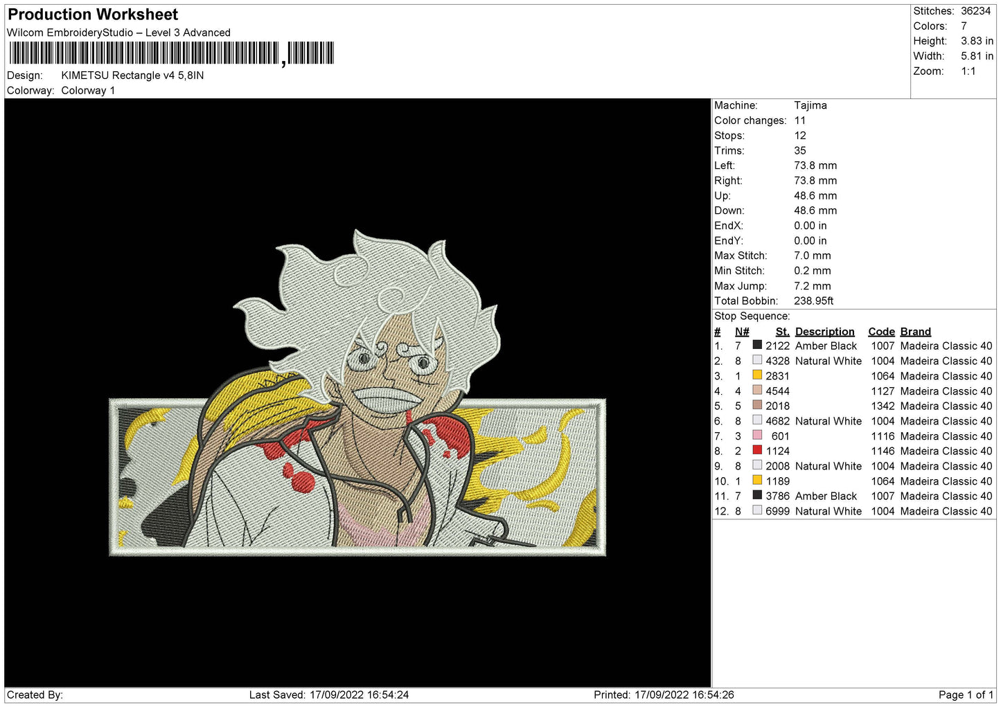
Task: Pick the beige swatch beside stitch count 4544
Action: pyautogui.click(x=757, y=390)
